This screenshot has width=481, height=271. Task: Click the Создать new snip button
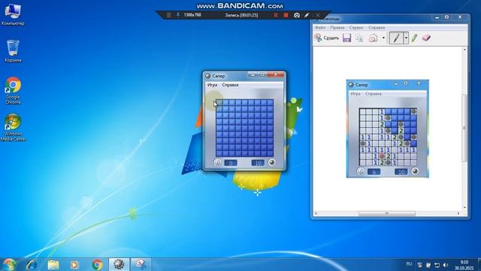(326, 38)
